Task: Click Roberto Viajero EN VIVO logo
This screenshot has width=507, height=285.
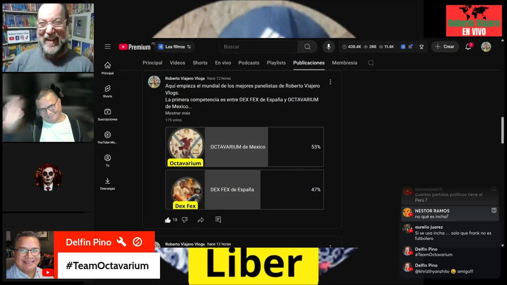Action: pos(474,21)
